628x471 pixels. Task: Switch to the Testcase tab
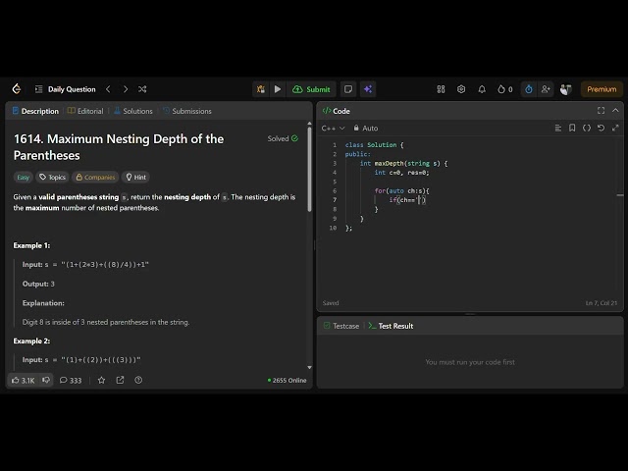click(x=341, y=326)
